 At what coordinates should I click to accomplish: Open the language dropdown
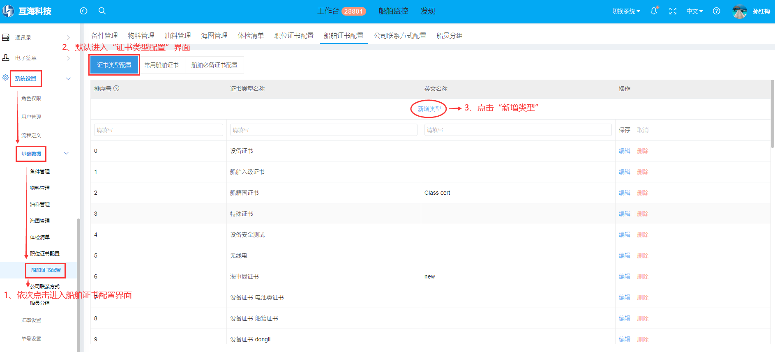point(694,11)
